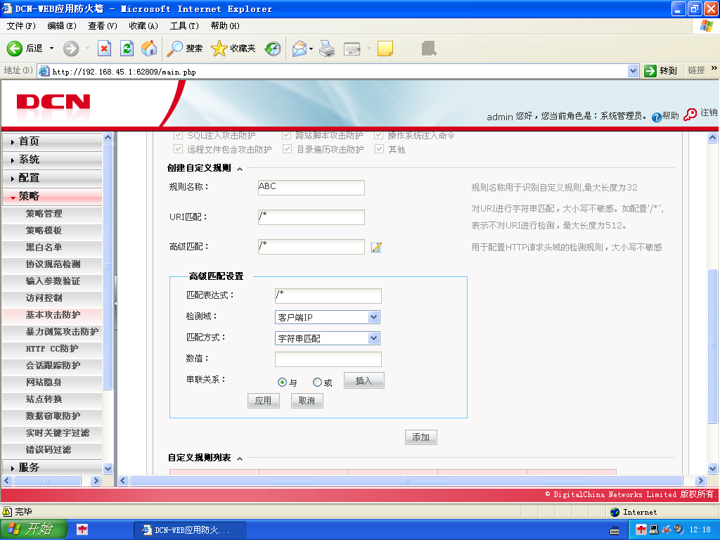Collapse the 创建自定义规则 section arrow

240,169
